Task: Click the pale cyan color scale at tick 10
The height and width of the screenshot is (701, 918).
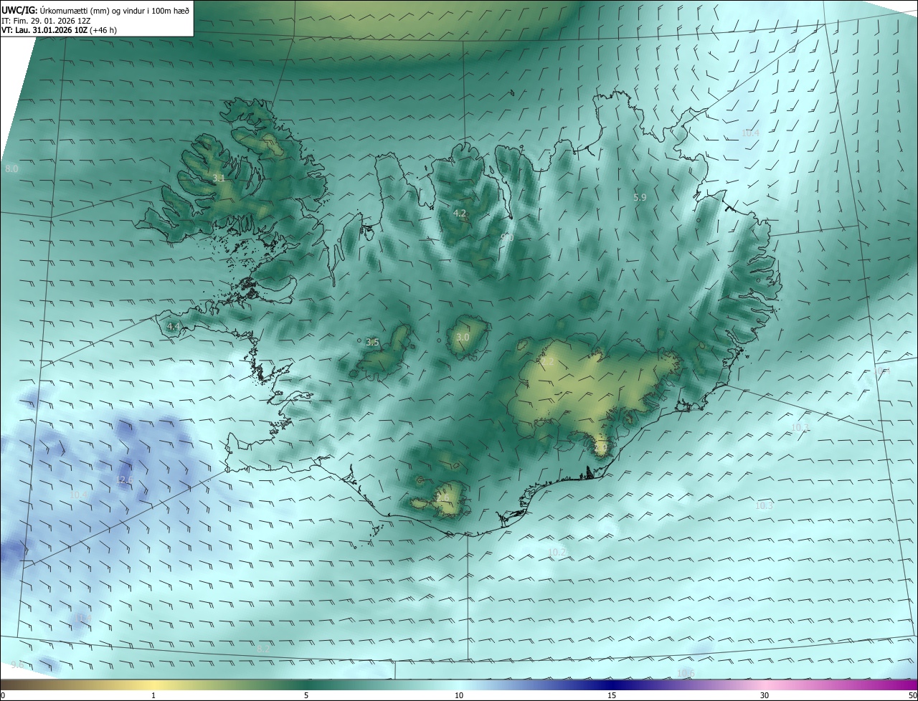Action: (x=459, y=685)
